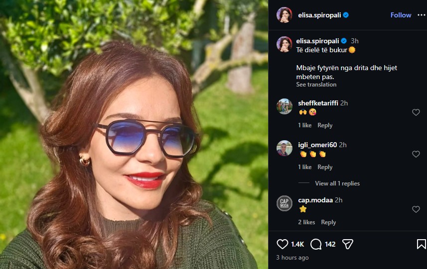Save the post with the bookmark icon
Image resolution: width=427 pixels, height=269 pixels.
click(x=421, y=244)
